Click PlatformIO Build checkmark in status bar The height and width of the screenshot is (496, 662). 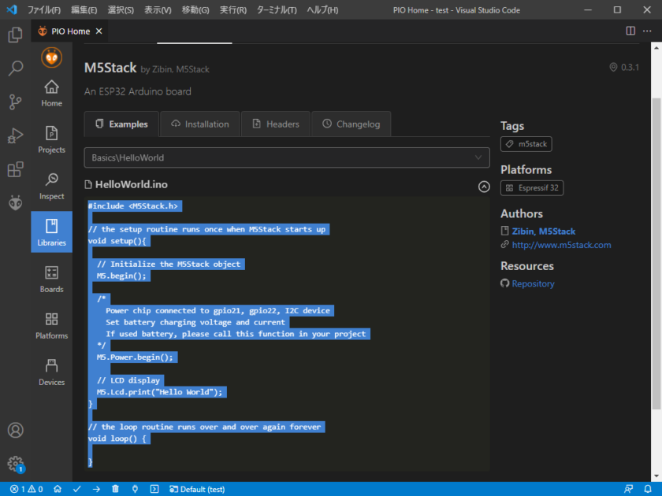tap(77, 489)
